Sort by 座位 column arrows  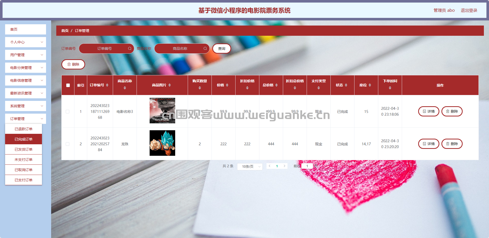click(370, 85)
